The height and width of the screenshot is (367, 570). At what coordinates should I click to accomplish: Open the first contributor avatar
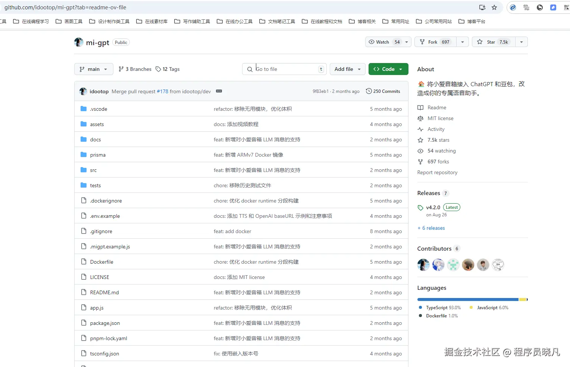(x=423, y=265)
